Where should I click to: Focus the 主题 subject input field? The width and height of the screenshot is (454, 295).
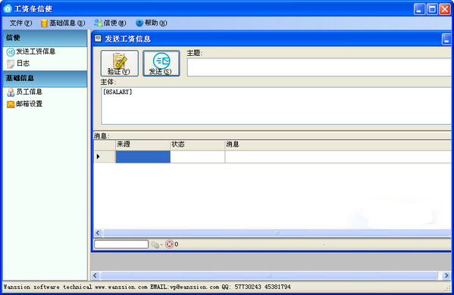pyautogui.click(x=319, y=67)
